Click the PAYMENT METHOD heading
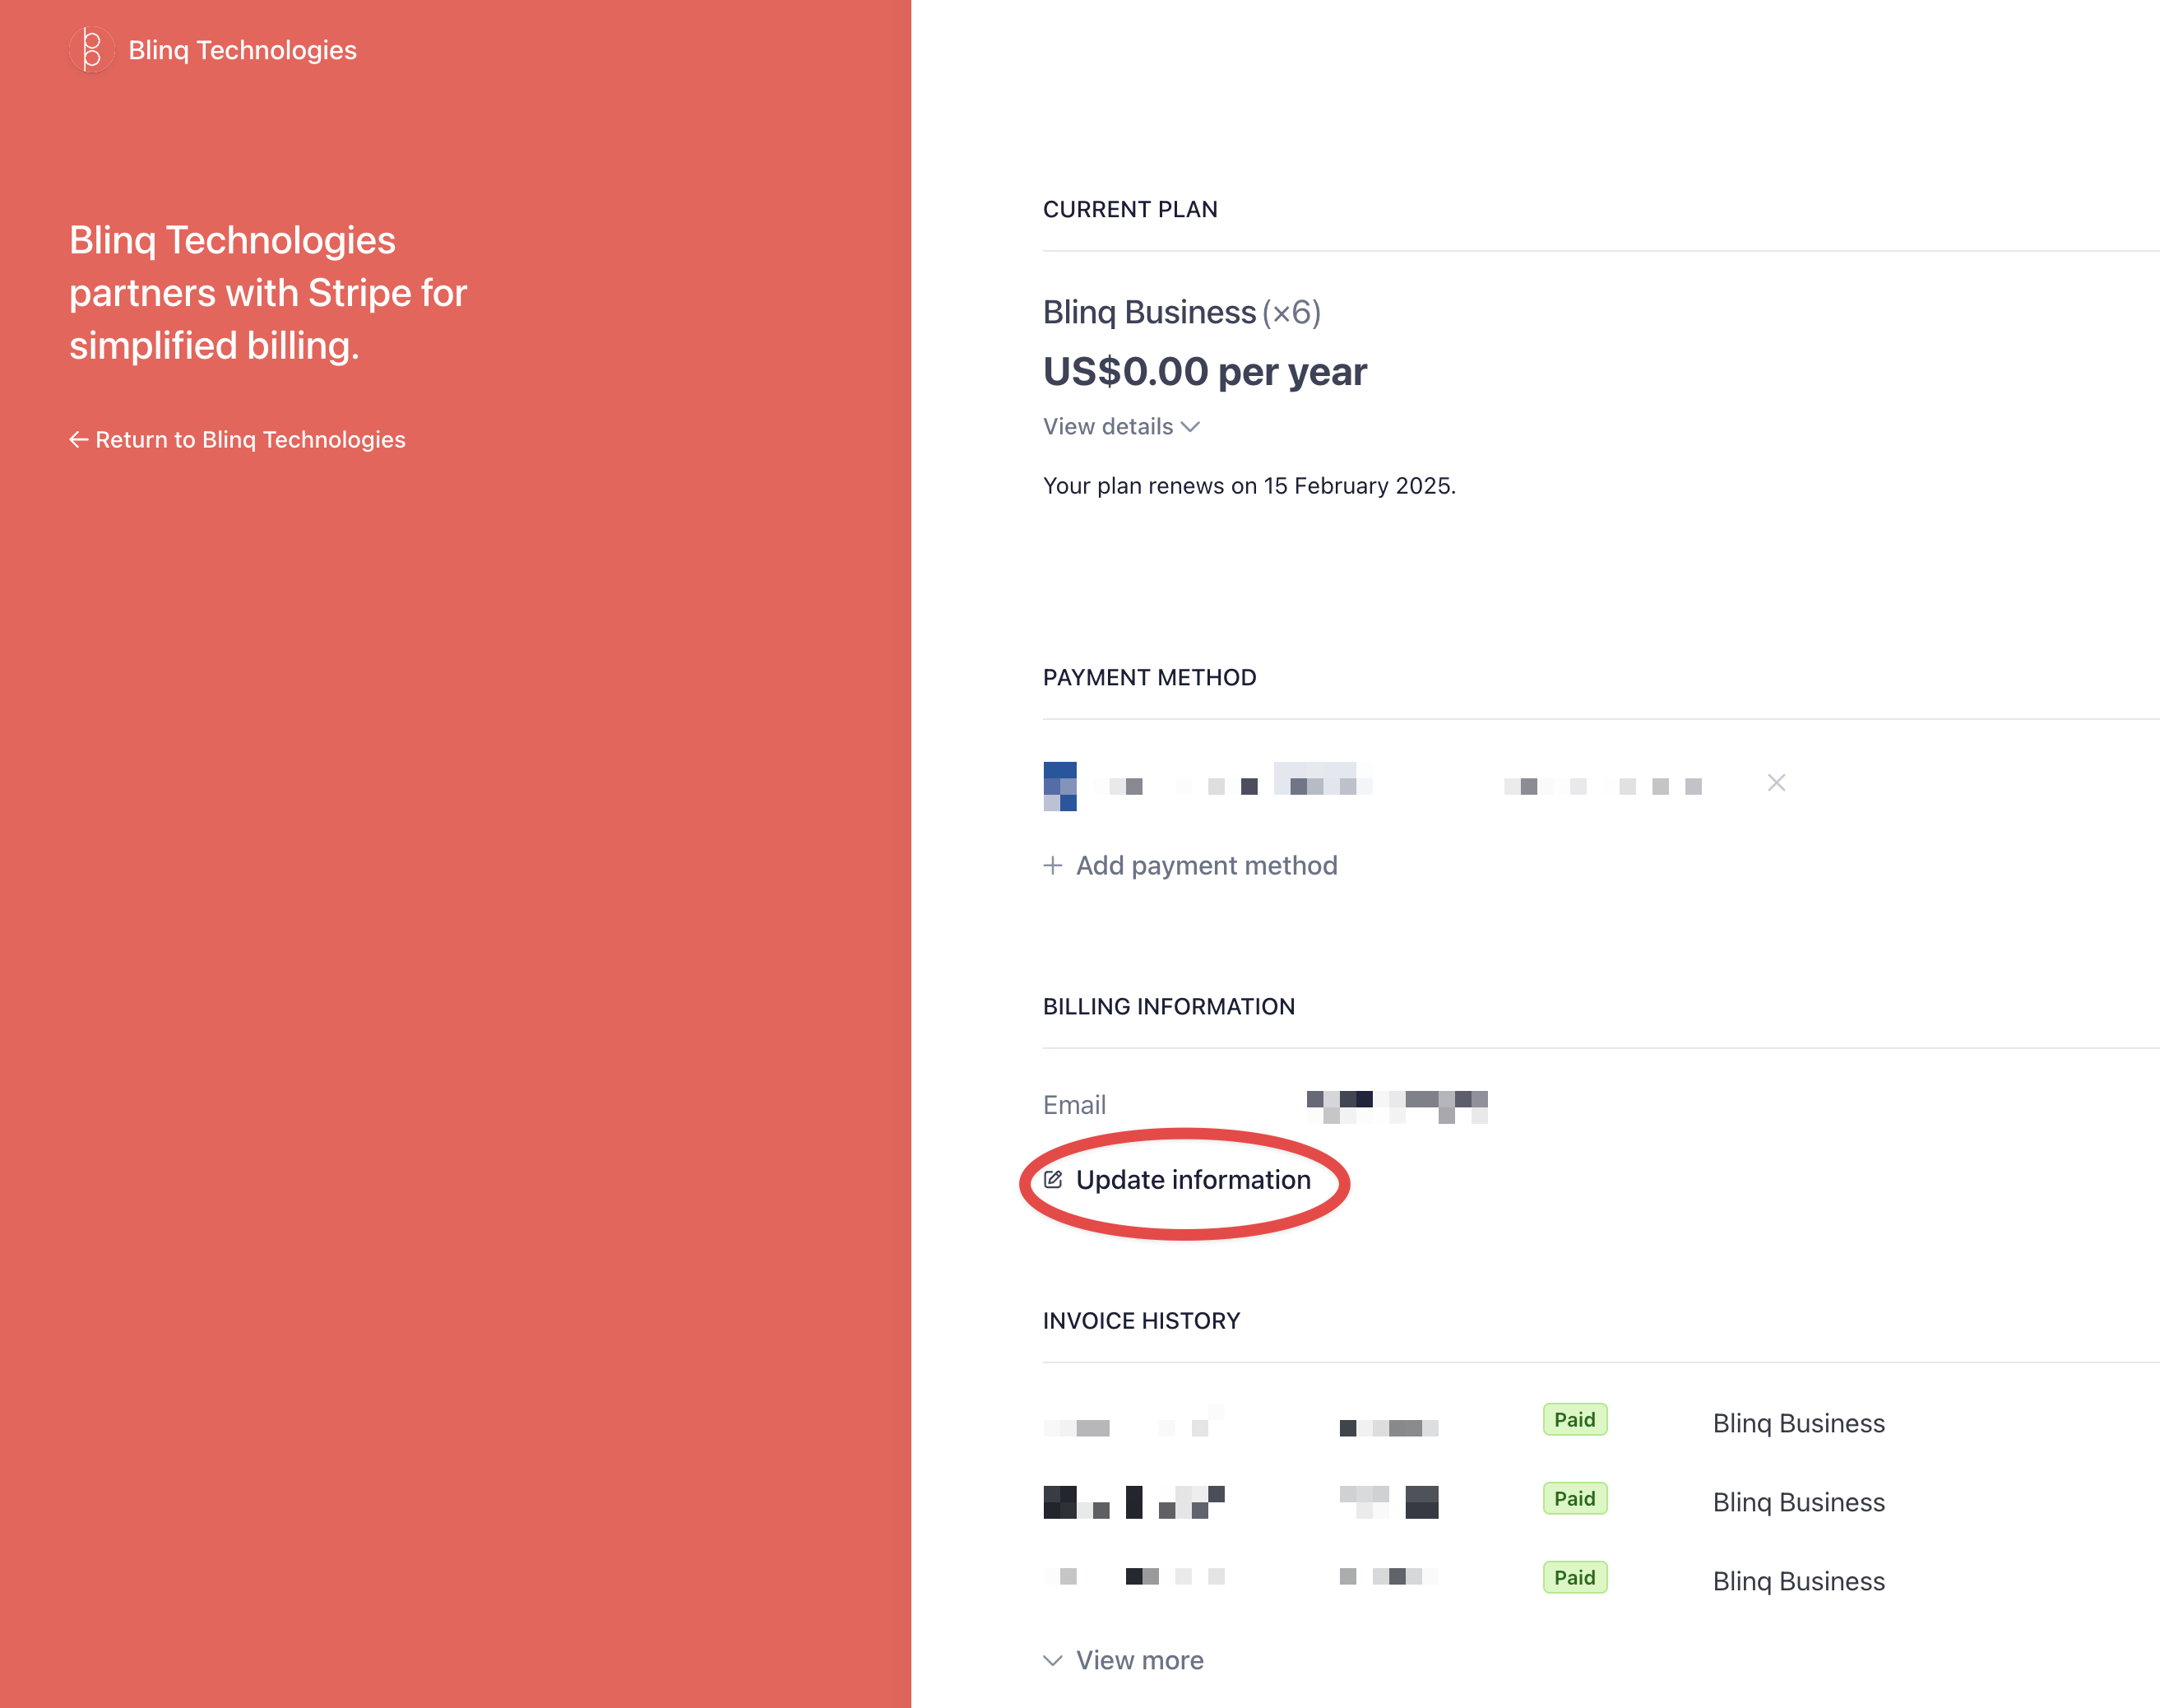The height and width of the screenshot is (1708, 2160). pyautogui.click(x=1151, y=678)
